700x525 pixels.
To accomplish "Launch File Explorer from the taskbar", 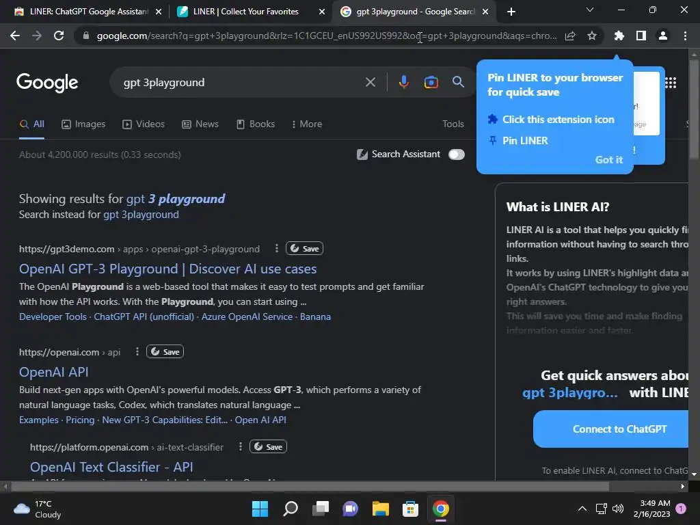I will (380, 509).
